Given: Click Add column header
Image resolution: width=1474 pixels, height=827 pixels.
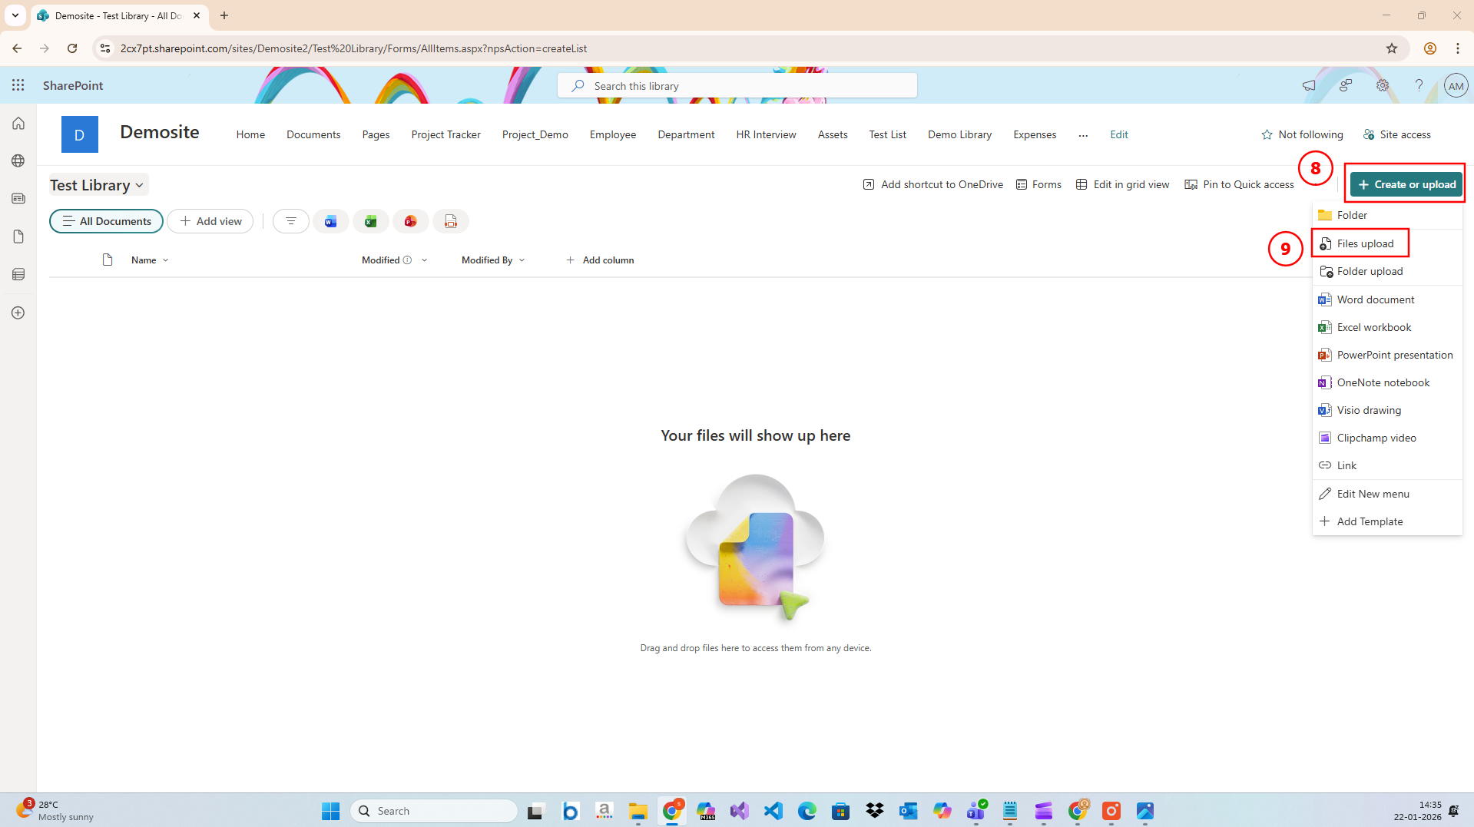Looking at the screenshot, I should pos(600,260).
